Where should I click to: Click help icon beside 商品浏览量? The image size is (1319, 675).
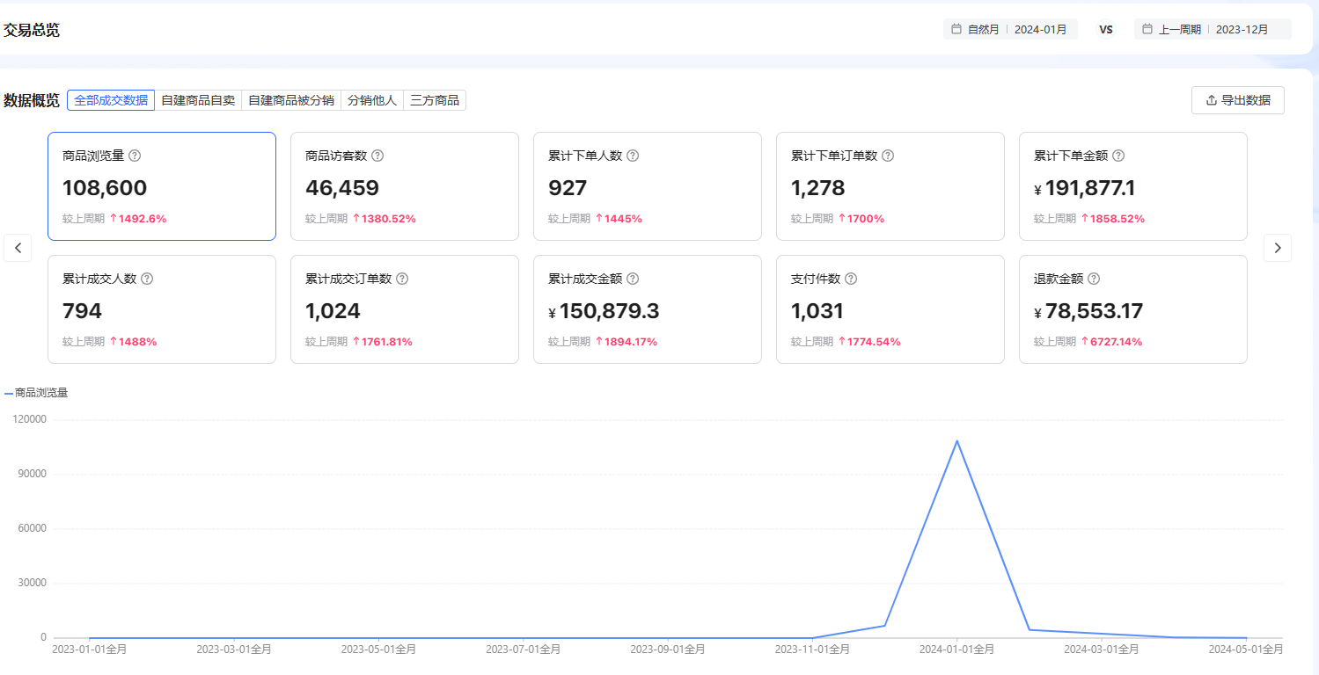point(135,156)
